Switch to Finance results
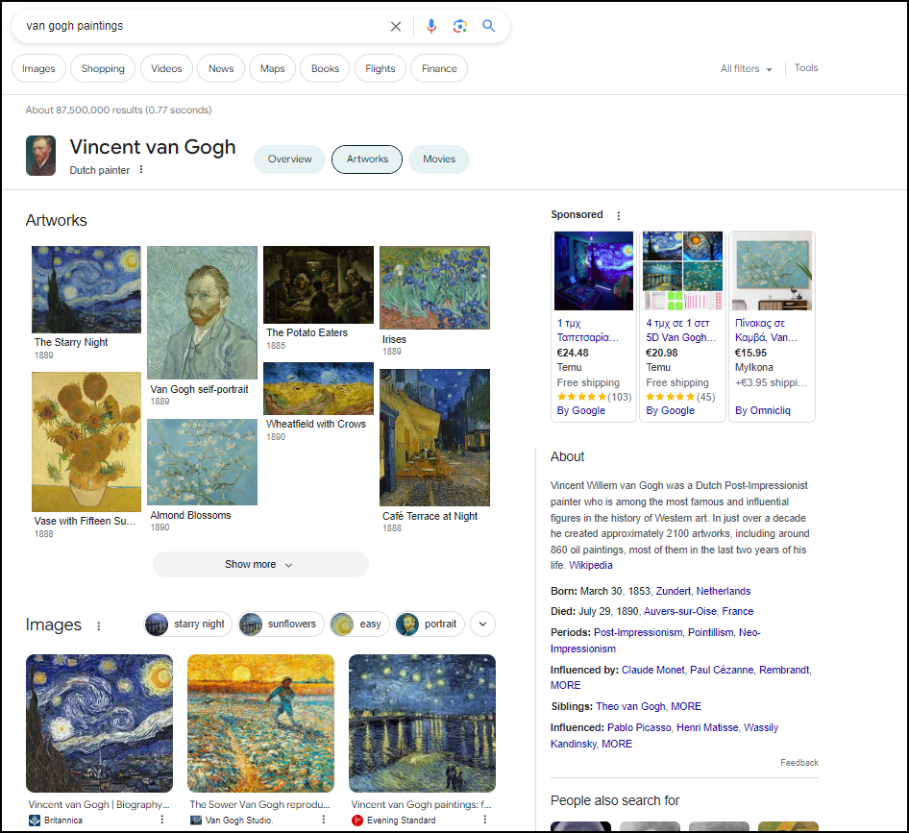Image resolution: width=909 pixels, height=833 pixels. (x=439, y=68)
